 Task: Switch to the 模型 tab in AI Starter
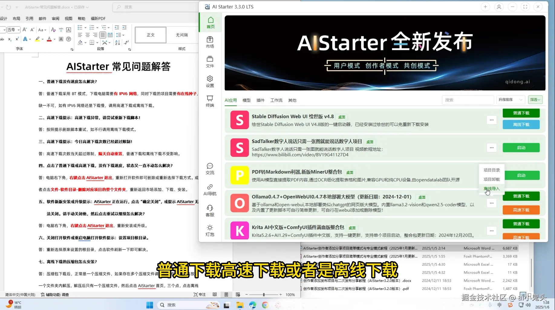[x=246, y=100]
